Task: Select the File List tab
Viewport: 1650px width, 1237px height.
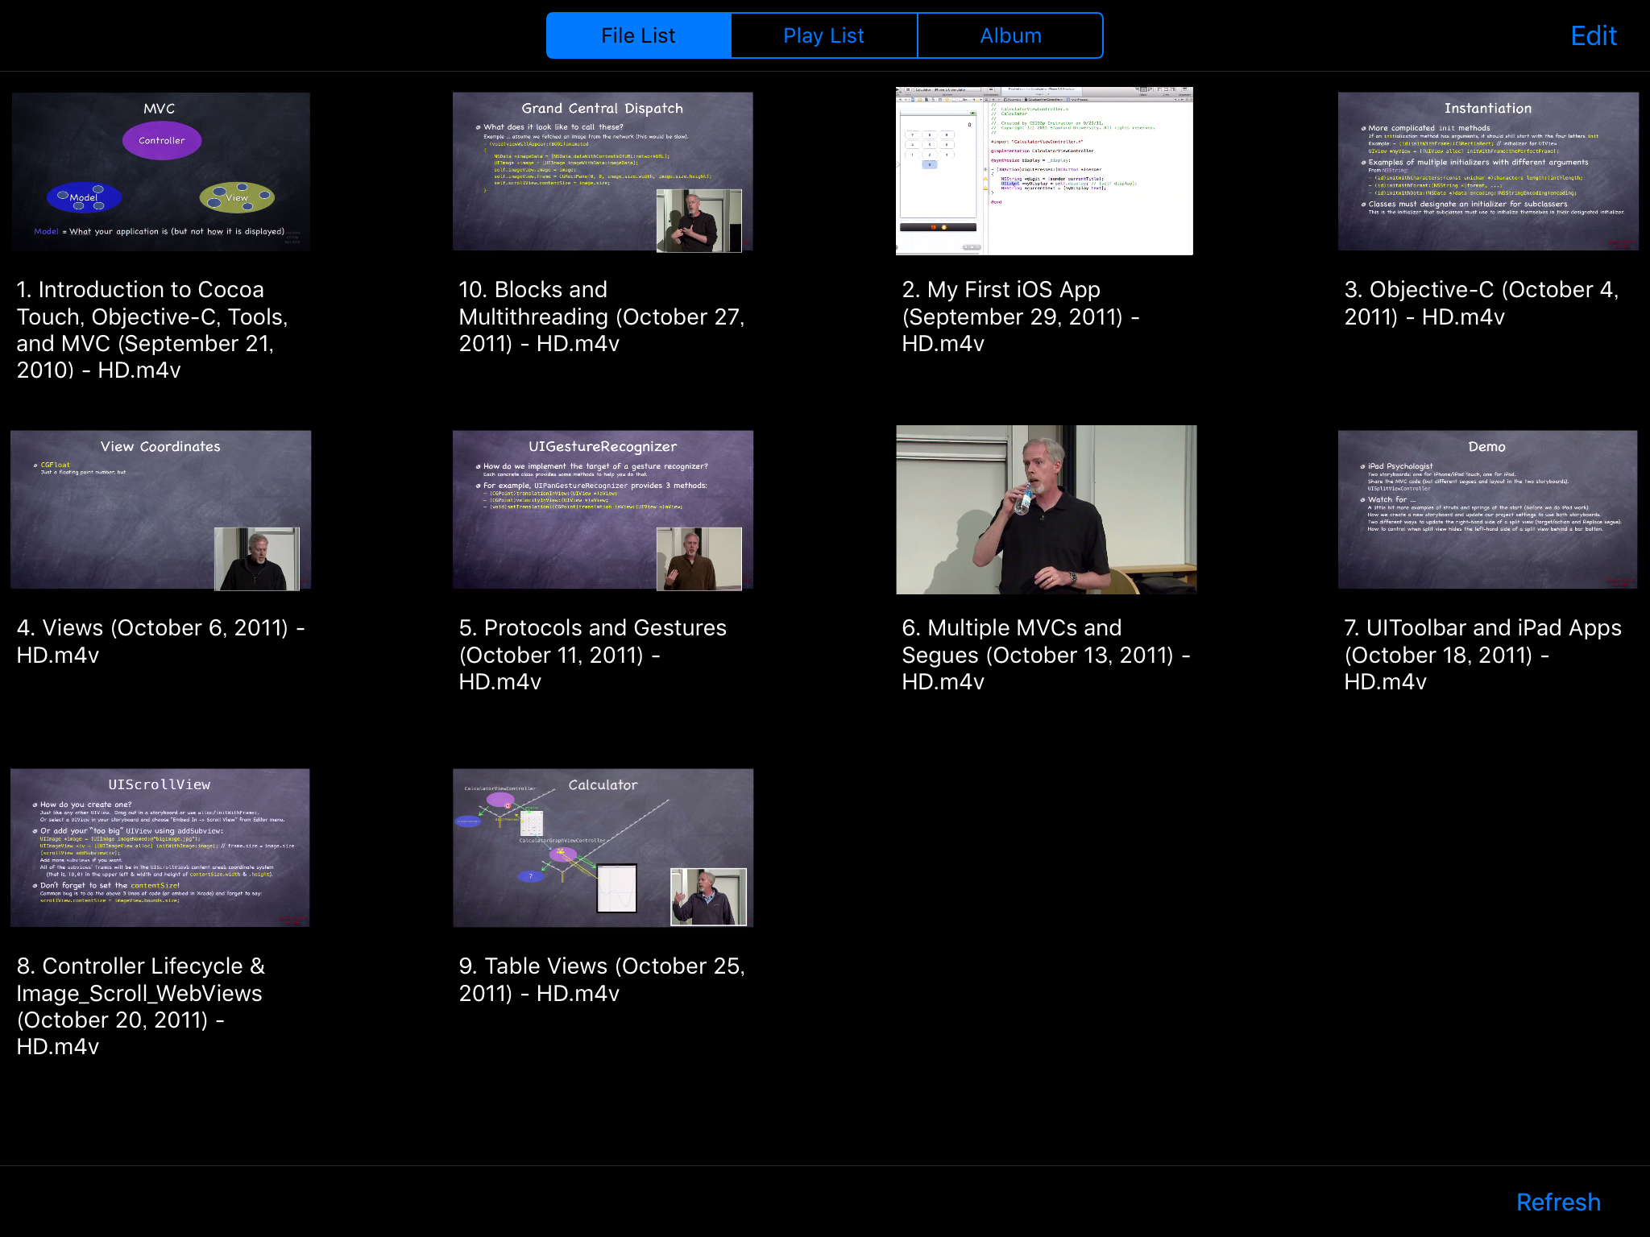Action: [638, 35]
